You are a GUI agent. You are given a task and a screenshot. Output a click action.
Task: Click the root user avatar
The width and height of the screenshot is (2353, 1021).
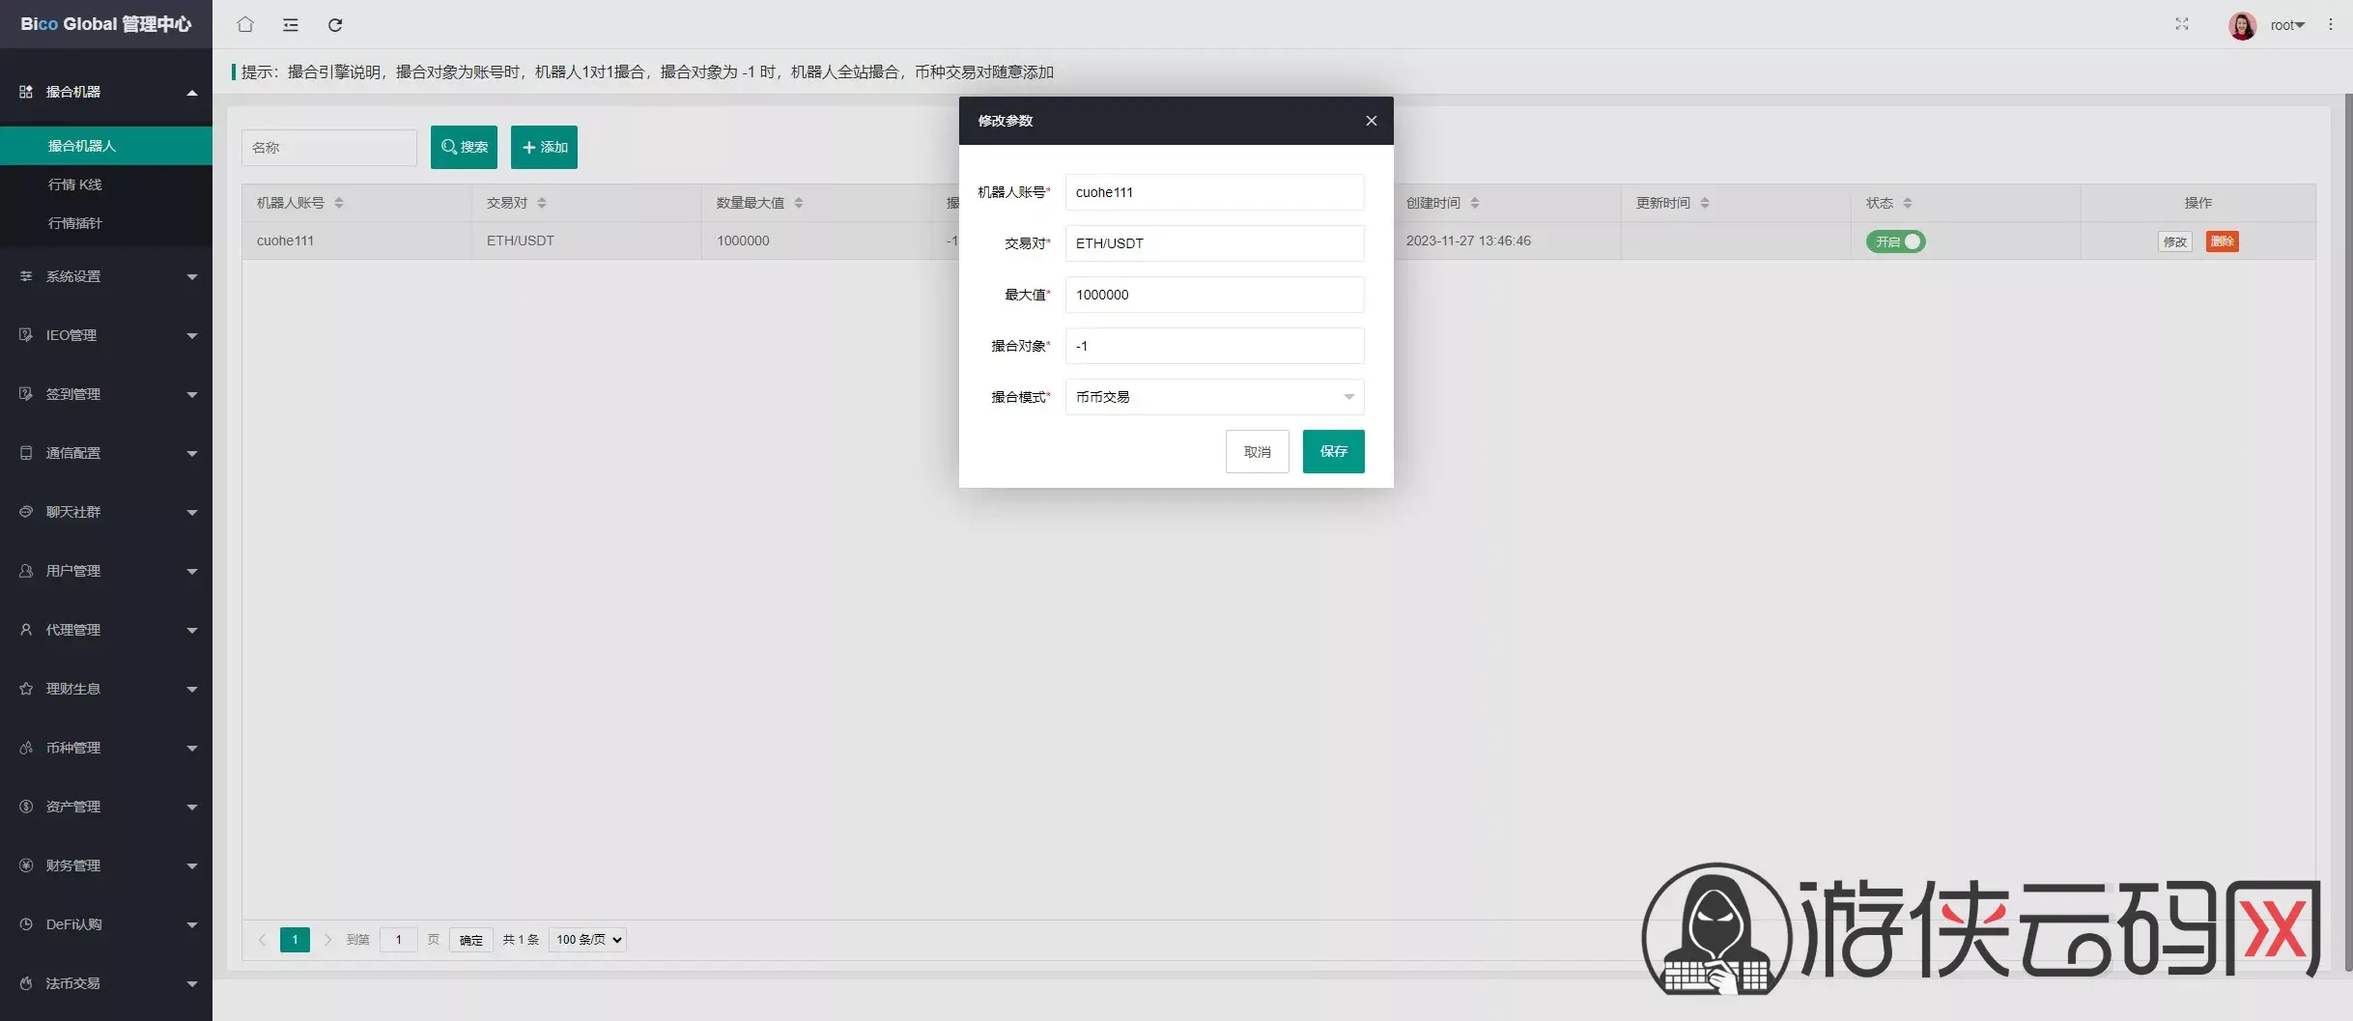click(x=2242, y=25)
